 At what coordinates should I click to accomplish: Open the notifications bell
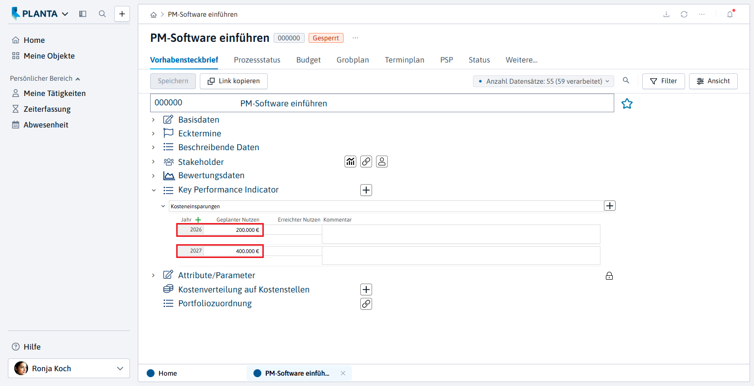tap(730, 14)
